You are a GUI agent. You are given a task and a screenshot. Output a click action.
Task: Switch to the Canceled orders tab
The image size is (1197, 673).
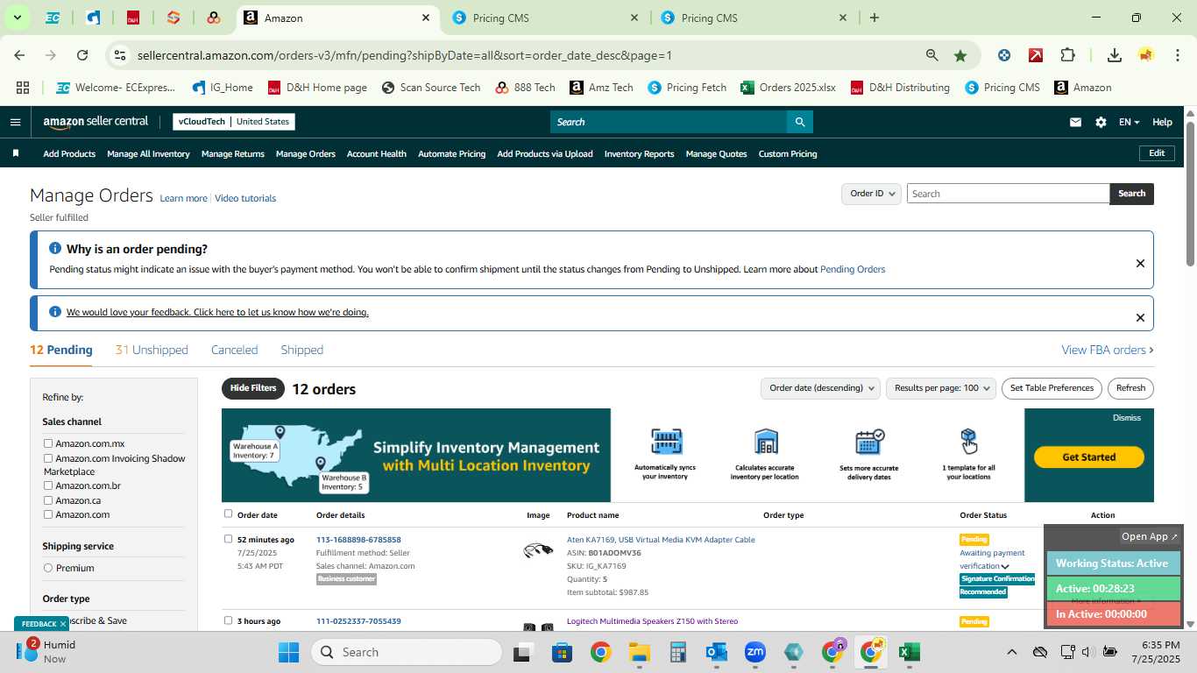coord(234,350)
